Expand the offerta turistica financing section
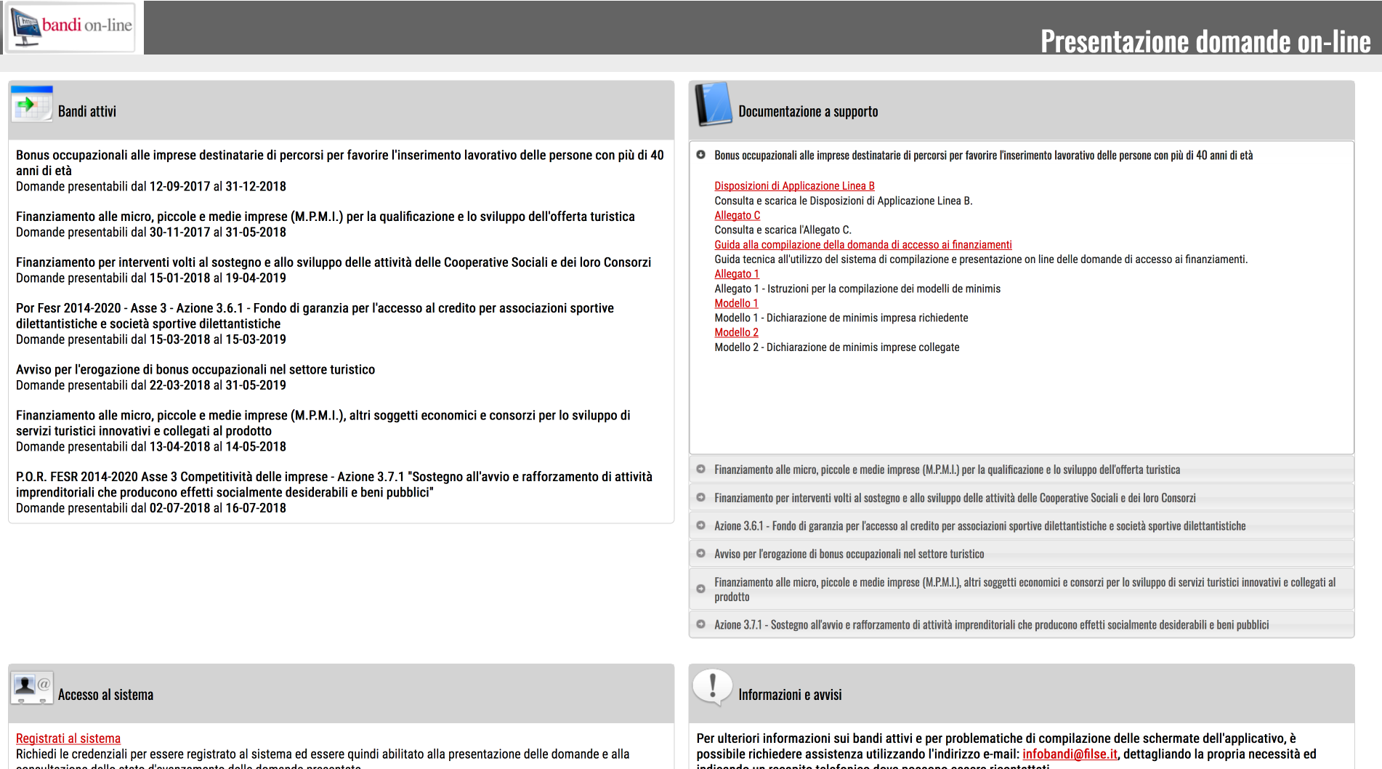 (x=946, y=470)
